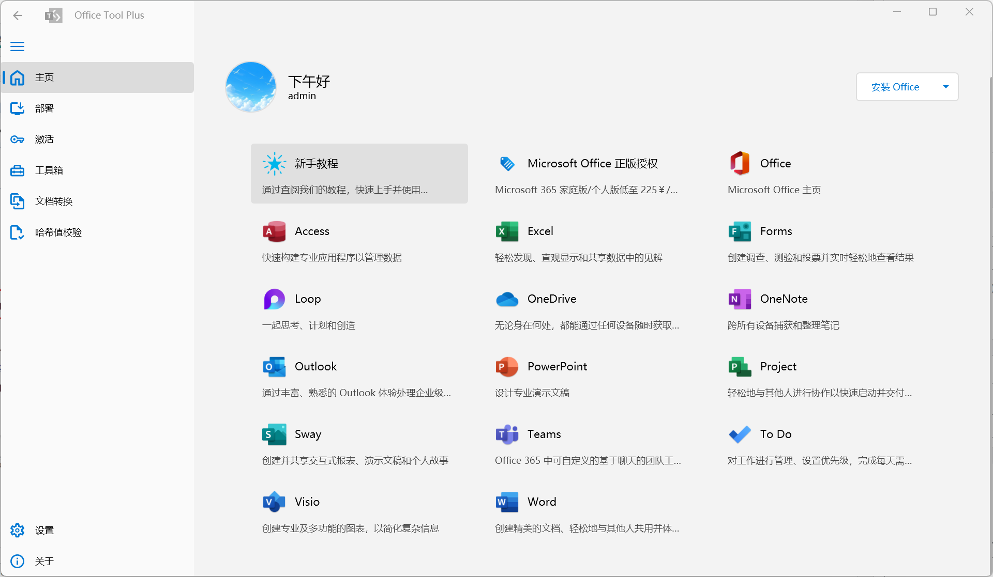993x577 pixels.
Task: Click the admin profile avatar
Action: [x=251, y=87]
